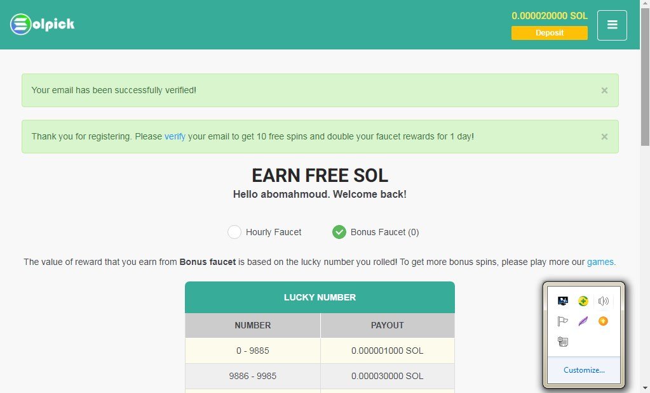650x393 pixels.
Task: Click the network connection tray icon
Action: pyautogui.click(x=562, y=342)
